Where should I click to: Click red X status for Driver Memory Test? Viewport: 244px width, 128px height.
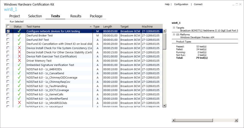pyautogui.click(x=19, y=61)
